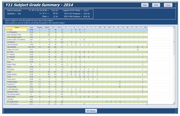Select the Geography (Short) subject
This screenshot has height=116, width=180.
coord(17,92)
